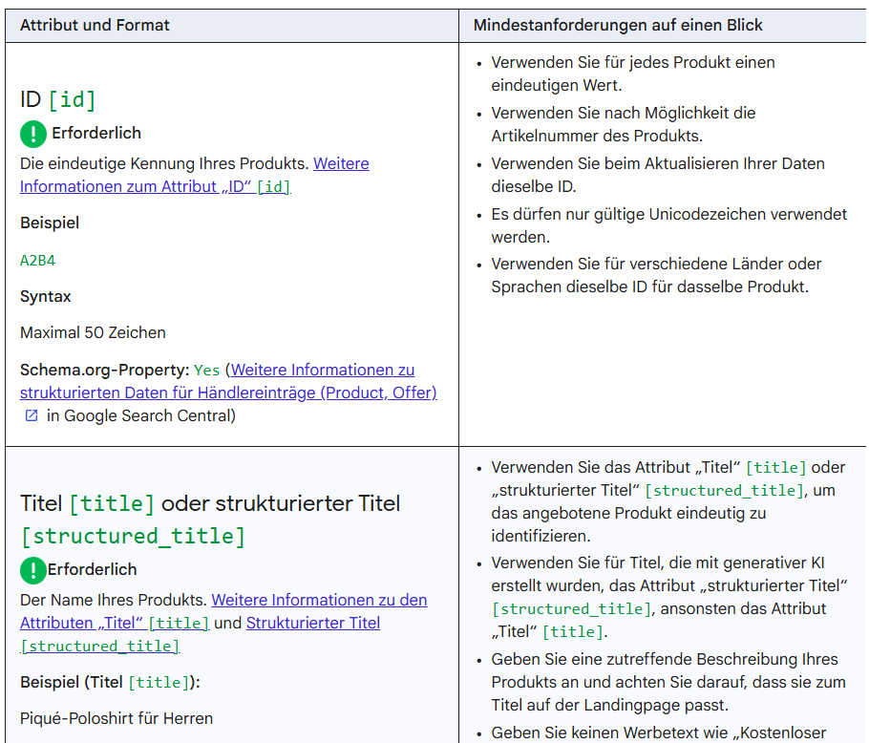Screen dimensions: 869x743
Task: Click the bullet starting 'Verwenden Sie das Attribut „Titel“'
Action: 668,501
